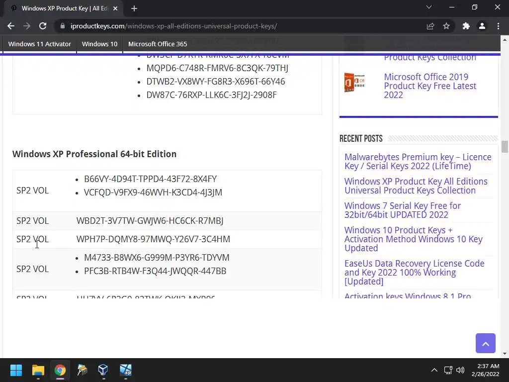Click key PFC3B-RTB4W-F3Q44-JWQQR-447BB
Screen dimensions: 509x382
click(155, 271)
